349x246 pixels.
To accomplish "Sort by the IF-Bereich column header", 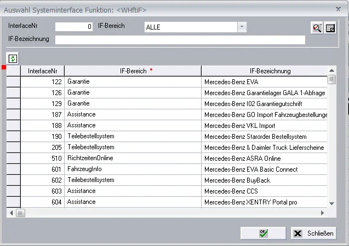I will 133,71.
